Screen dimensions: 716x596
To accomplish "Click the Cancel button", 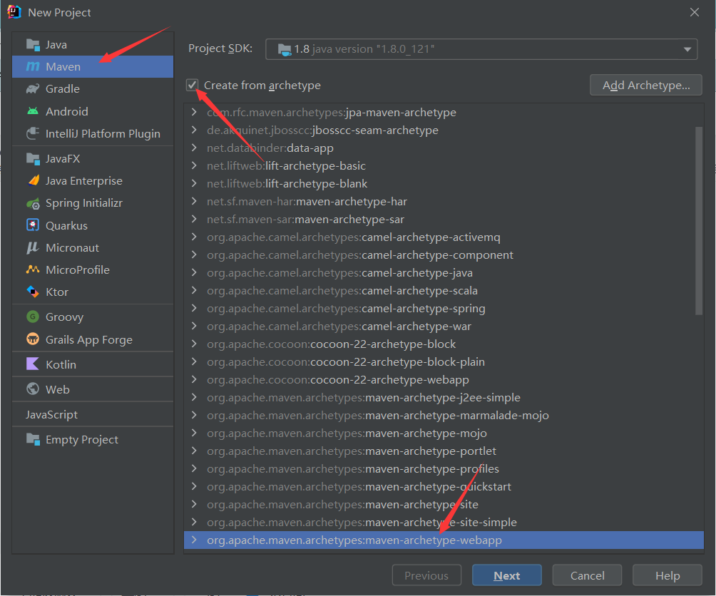I will coord(587,575).
